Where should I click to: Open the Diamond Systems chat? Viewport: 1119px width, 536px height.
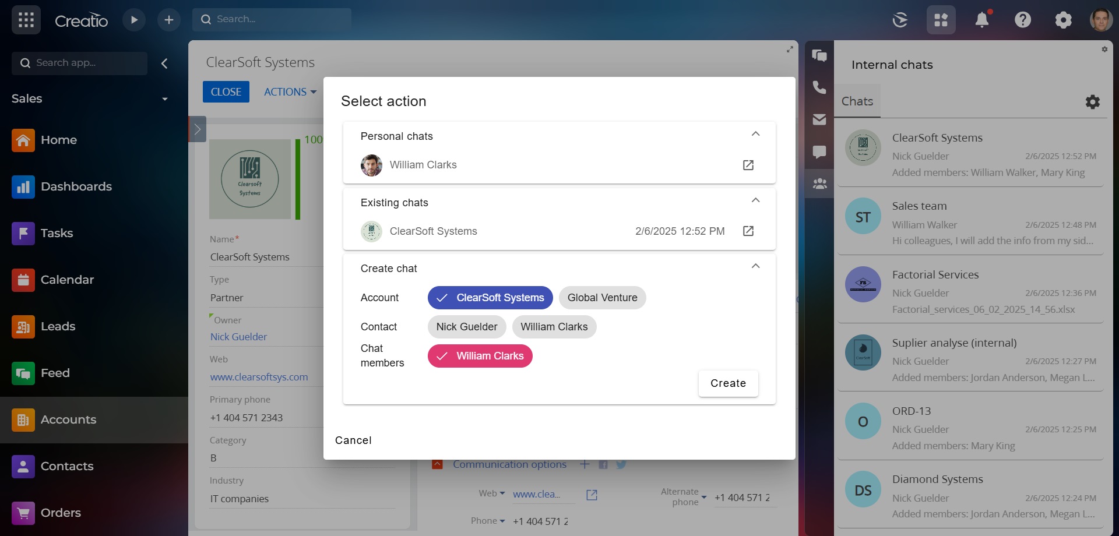coord(970,496)
